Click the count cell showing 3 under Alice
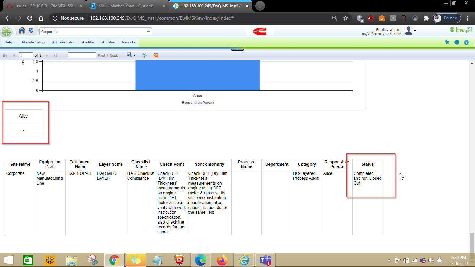 coord(24,131)
